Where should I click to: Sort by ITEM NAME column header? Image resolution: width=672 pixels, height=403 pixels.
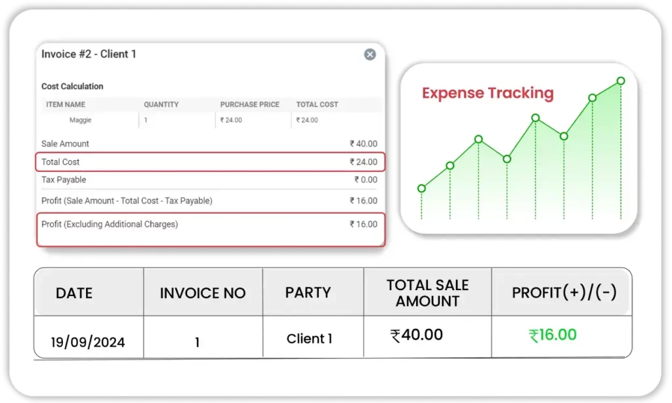66,104
